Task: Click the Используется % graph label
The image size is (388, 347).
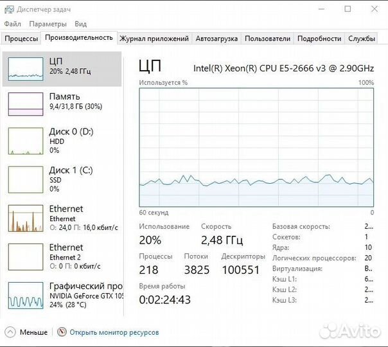Action: click(x=163, y=83)
